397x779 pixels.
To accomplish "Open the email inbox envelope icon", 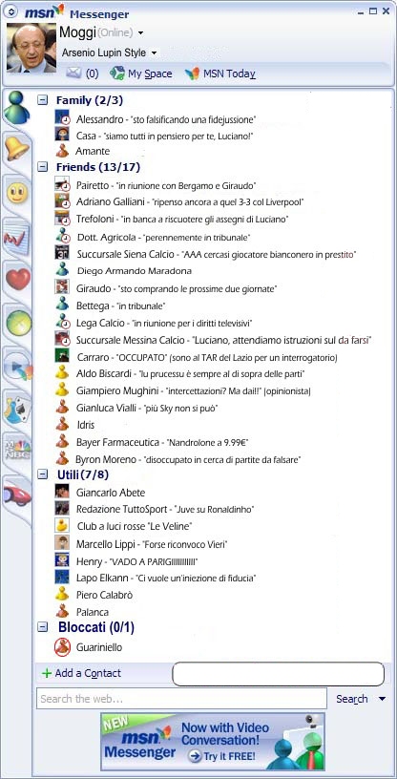I will tap(73, 74).
